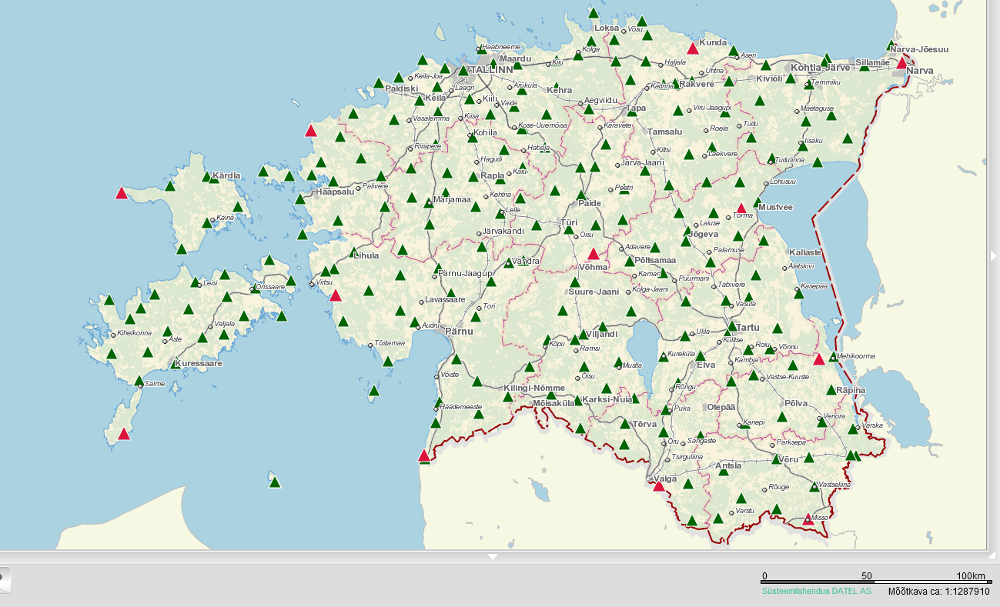The height and width of the screenshot is (607, 1000).
Task: Click the green marker at Narva-Jõesuu
Action: (891, 45)
